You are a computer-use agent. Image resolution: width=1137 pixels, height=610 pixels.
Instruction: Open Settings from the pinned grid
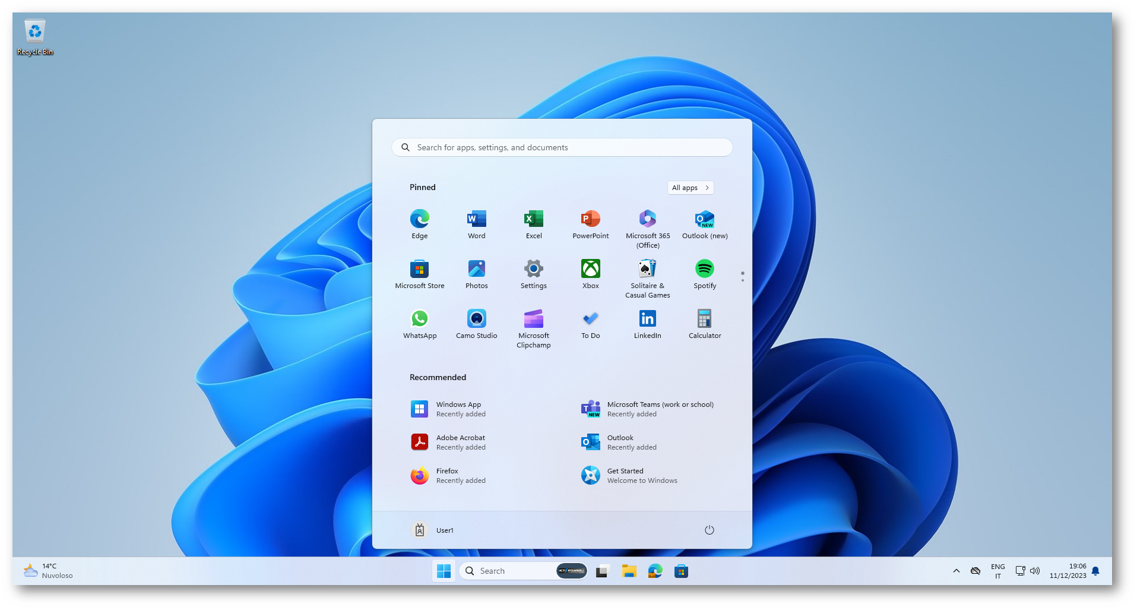[x=534, y=274]
